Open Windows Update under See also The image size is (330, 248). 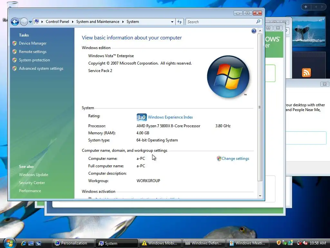(x=34, y=175)
